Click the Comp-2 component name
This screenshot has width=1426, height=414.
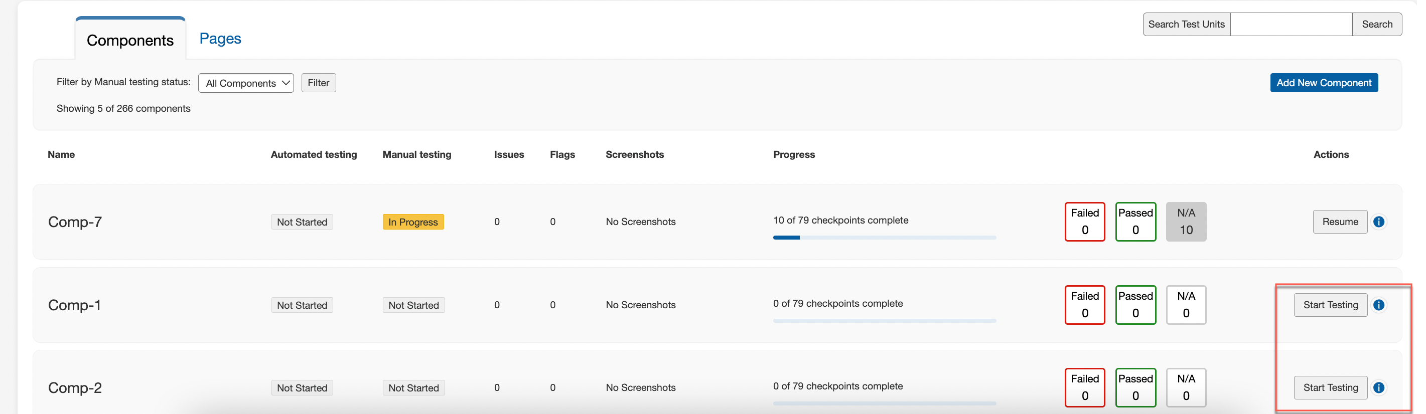click(x=75, y=388)
